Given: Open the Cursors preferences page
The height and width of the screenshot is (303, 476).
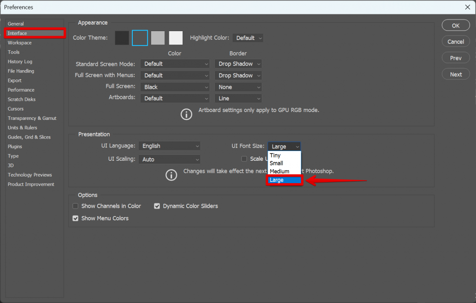Looking at the screenshot, I should tap(16, 108).
